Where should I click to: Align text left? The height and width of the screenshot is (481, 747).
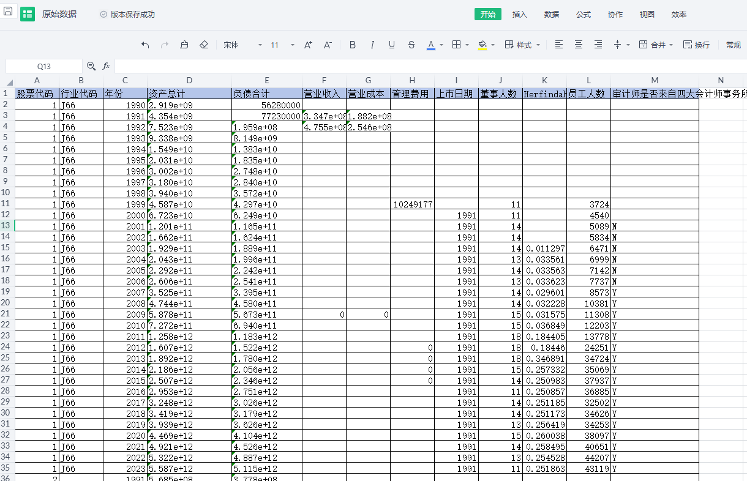[x=558, y=45]
